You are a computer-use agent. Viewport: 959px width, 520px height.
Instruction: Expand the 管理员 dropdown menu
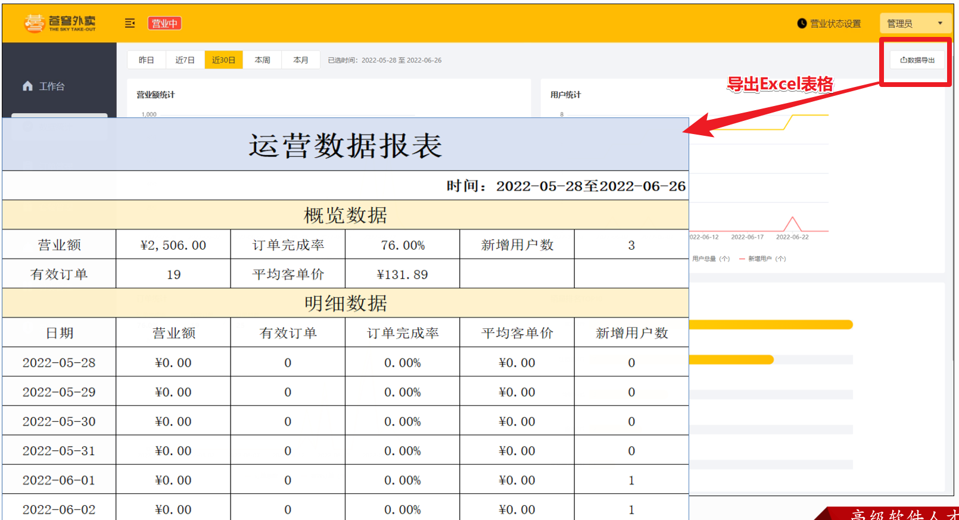[916, 24]
